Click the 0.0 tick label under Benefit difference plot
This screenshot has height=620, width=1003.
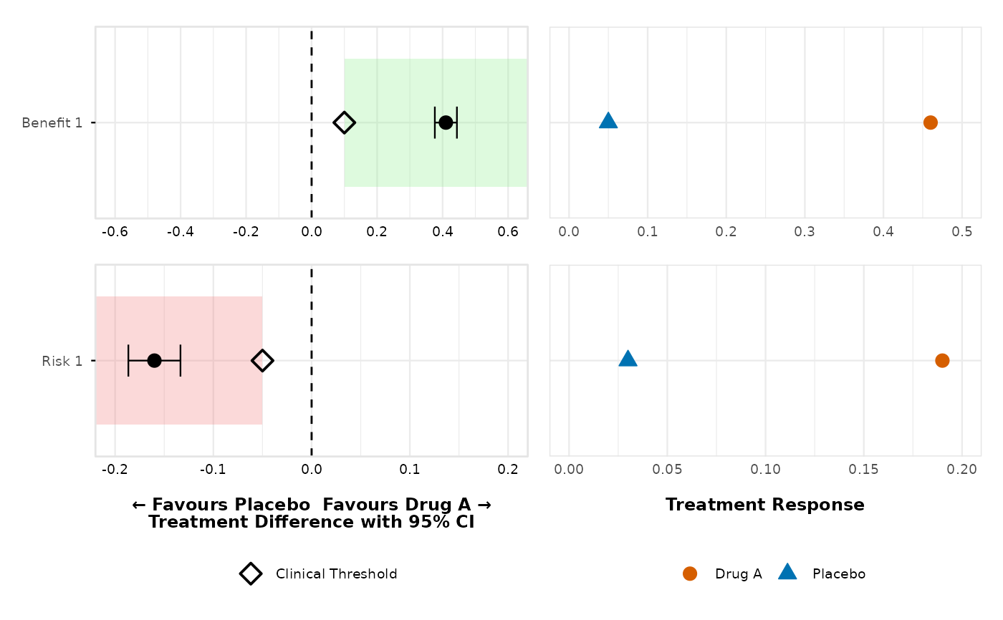point(312,232)
